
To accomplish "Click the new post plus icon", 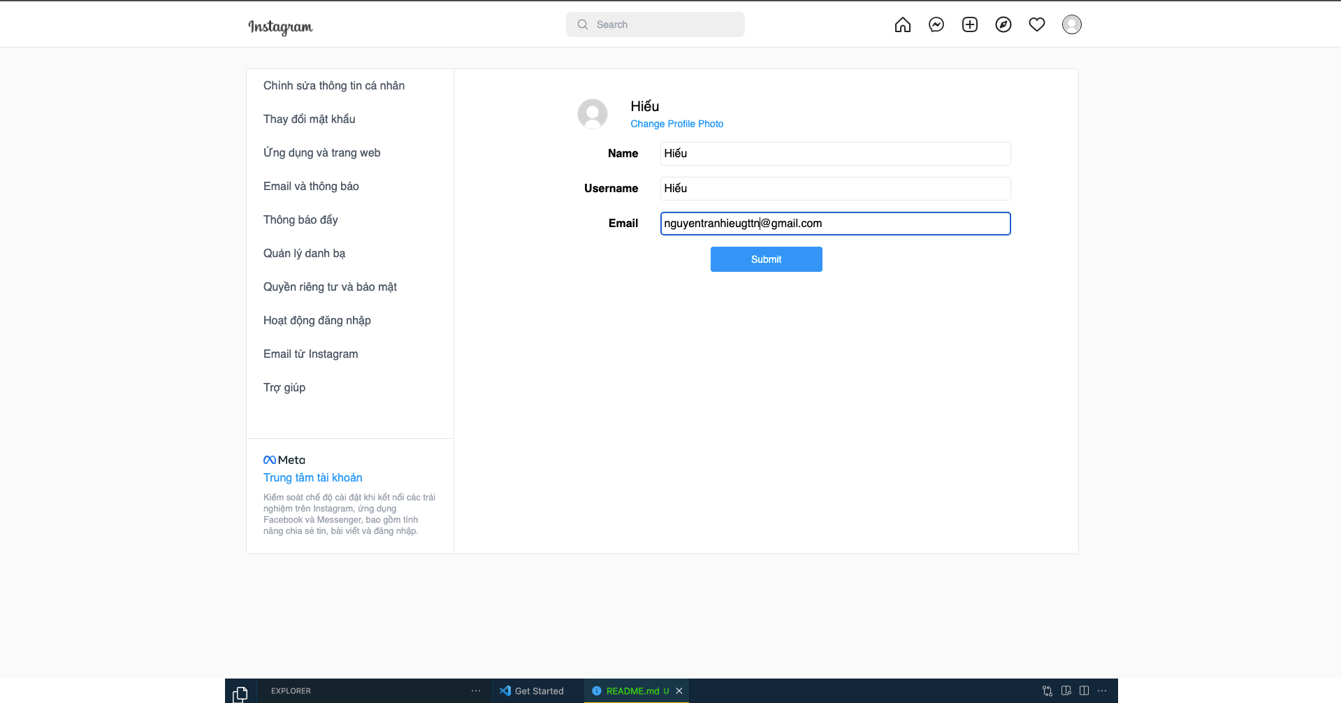I will pyautogui.click(x=969, y=24).
